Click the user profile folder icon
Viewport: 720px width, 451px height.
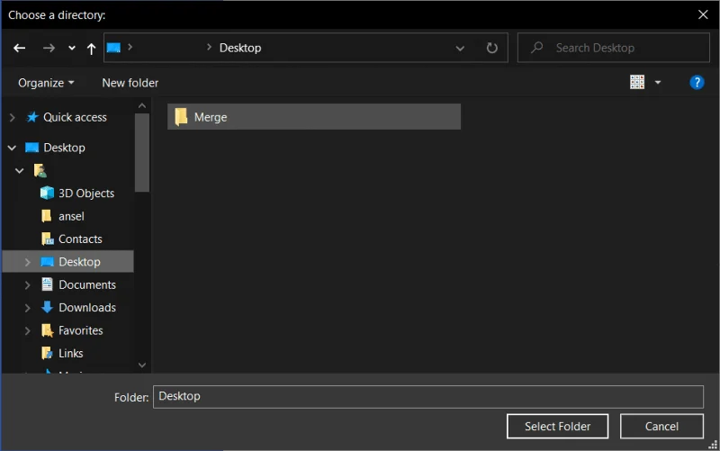pos(40,171)
